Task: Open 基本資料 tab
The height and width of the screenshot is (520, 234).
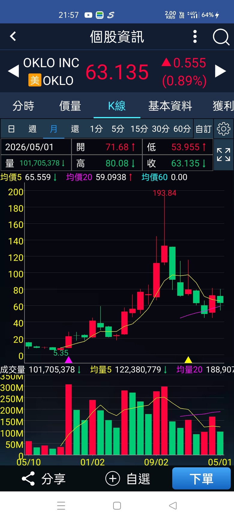Action: click(x=170, y=106)
